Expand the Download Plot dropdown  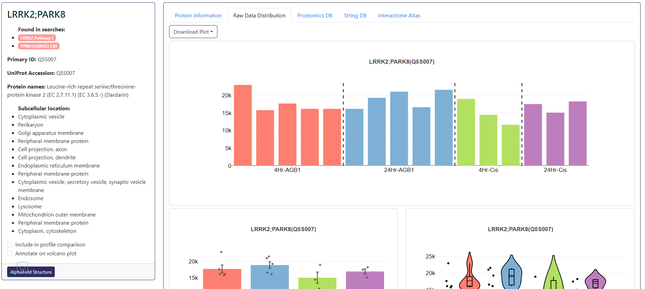pyautogui.click(x=193, y=32)
